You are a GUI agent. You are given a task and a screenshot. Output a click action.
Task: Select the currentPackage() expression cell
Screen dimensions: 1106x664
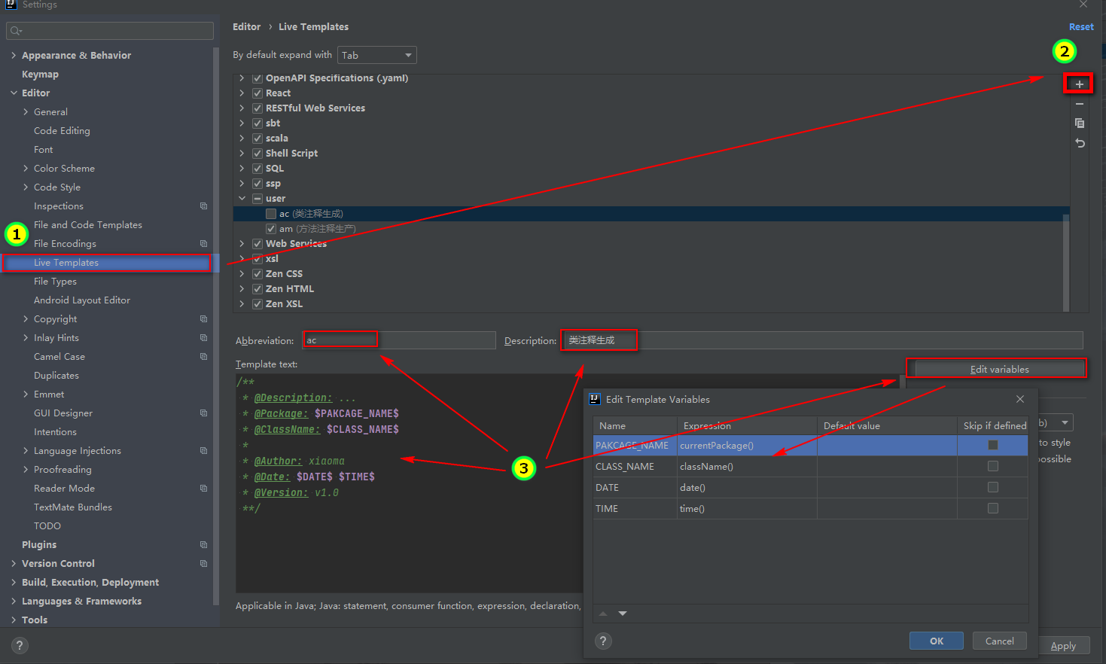coord(747,445)
